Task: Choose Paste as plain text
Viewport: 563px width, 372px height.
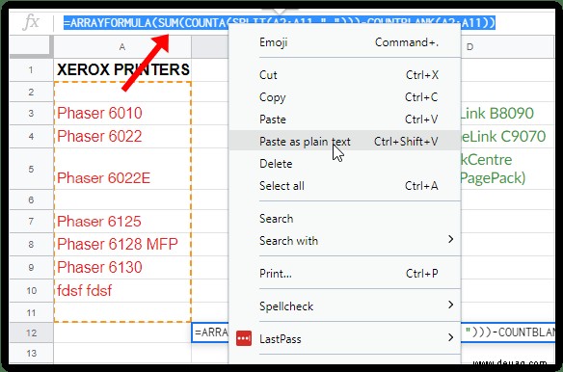Action: click(344, 141)
